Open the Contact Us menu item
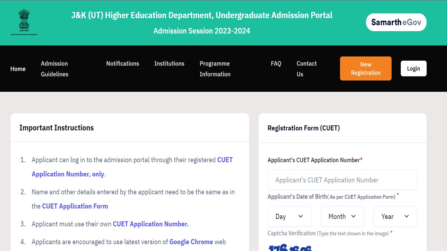This screenshot has height=251, width=447. tap(307, 69)
